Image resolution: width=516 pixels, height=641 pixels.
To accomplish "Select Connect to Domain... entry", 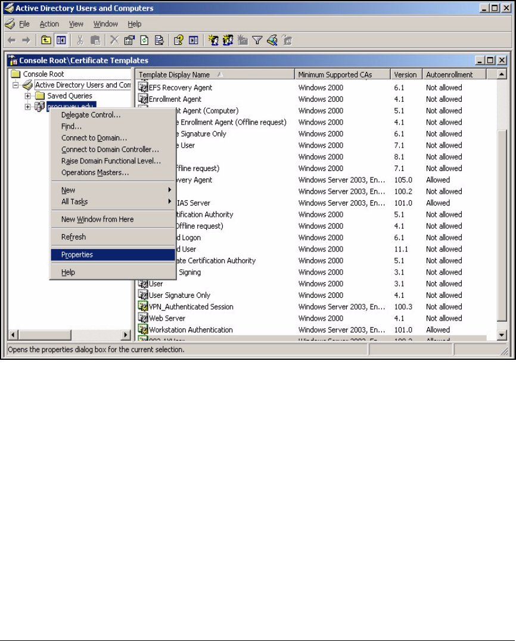I will pyautogui.click(x=113, y=138).
